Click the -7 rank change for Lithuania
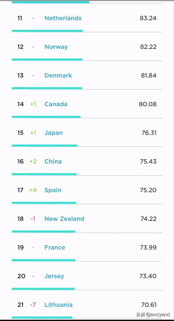Screen dimensions: 174x321 (33, 305)
